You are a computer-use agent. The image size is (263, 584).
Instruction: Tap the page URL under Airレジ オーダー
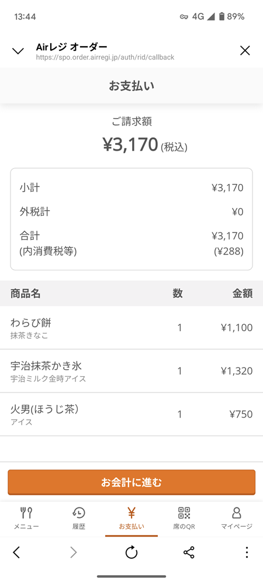[105, 58]
